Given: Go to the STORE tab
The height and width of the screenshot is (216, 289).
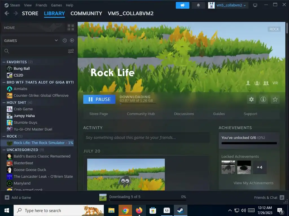Looking at the screenshot, I should pos(30,13).
